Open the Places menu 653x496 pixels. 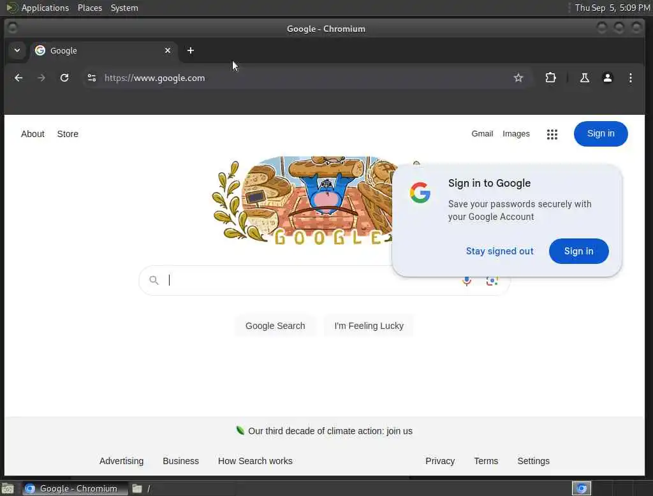89,8
